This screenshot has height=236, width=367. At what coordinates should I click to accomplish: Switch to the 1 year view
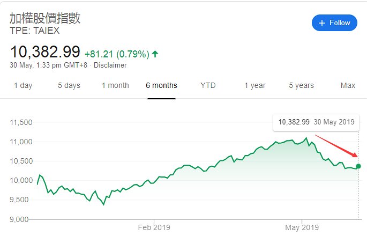tap(255, 85)
